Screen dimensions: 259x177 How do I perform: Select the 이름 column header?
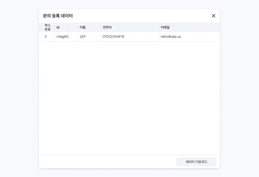pyautogui.click(x=83, y=27)
